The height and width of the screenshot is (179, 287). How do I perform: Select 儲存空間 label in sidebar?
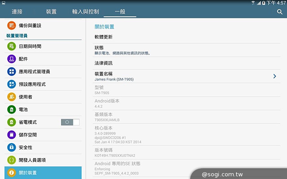pos(28,135)
